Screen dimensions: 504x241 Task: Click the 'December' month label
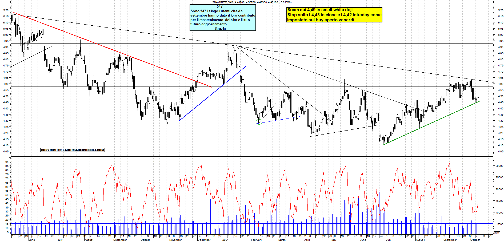[204, 240]
